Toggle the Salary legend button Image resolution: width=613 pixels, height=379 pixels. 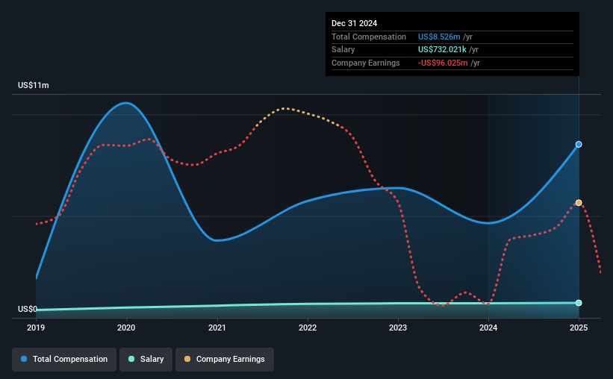146,360
